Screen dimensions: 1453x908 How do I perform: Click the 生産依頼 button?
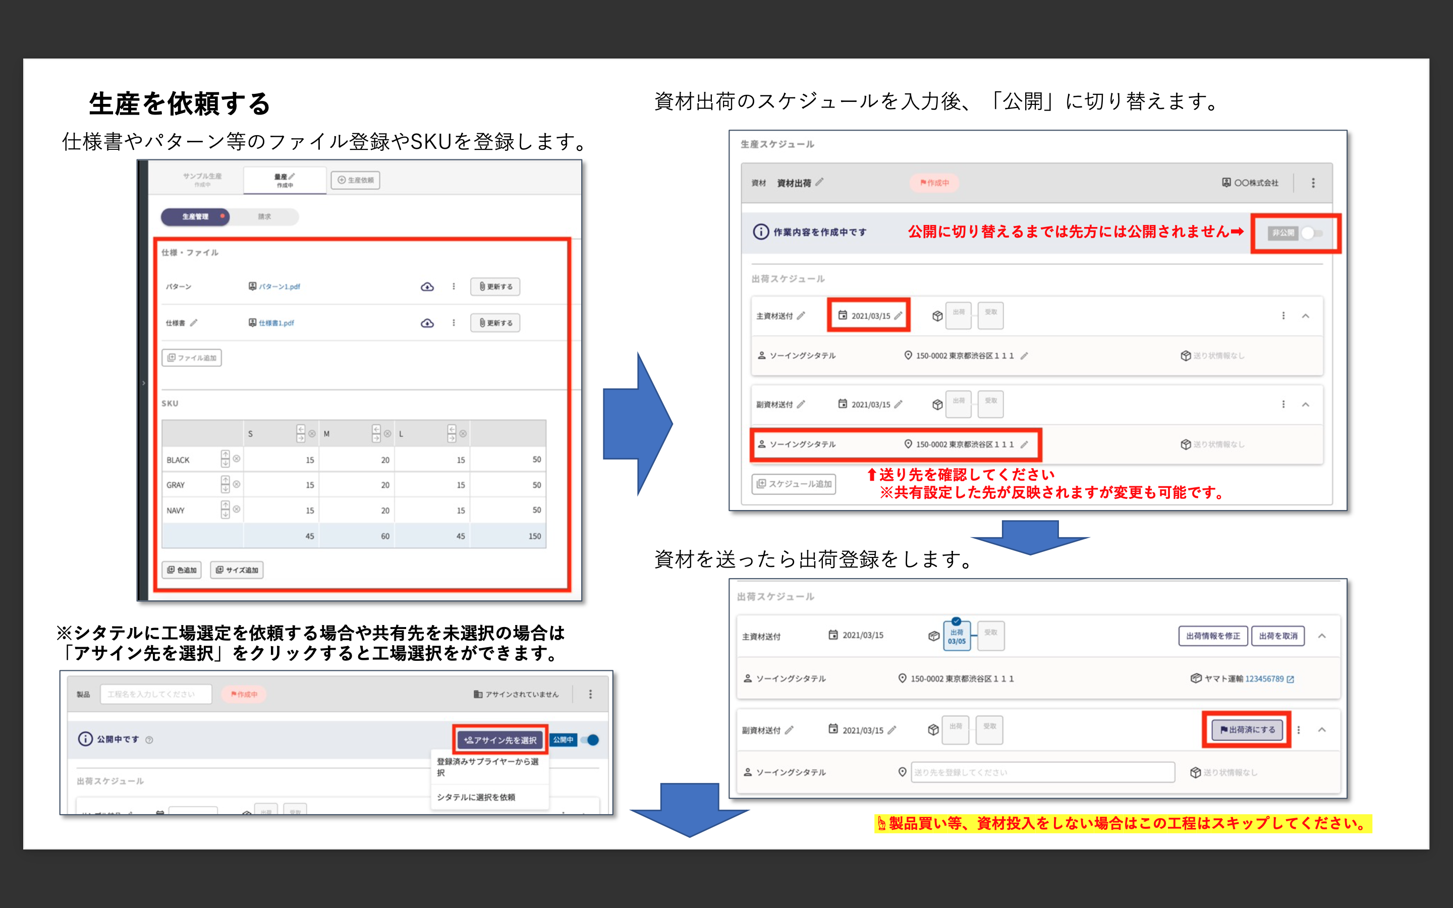(x=356, y=180)
